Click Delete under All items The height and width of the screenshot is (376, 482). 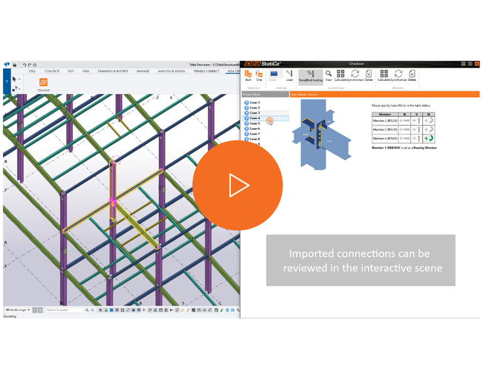(412, 75)
